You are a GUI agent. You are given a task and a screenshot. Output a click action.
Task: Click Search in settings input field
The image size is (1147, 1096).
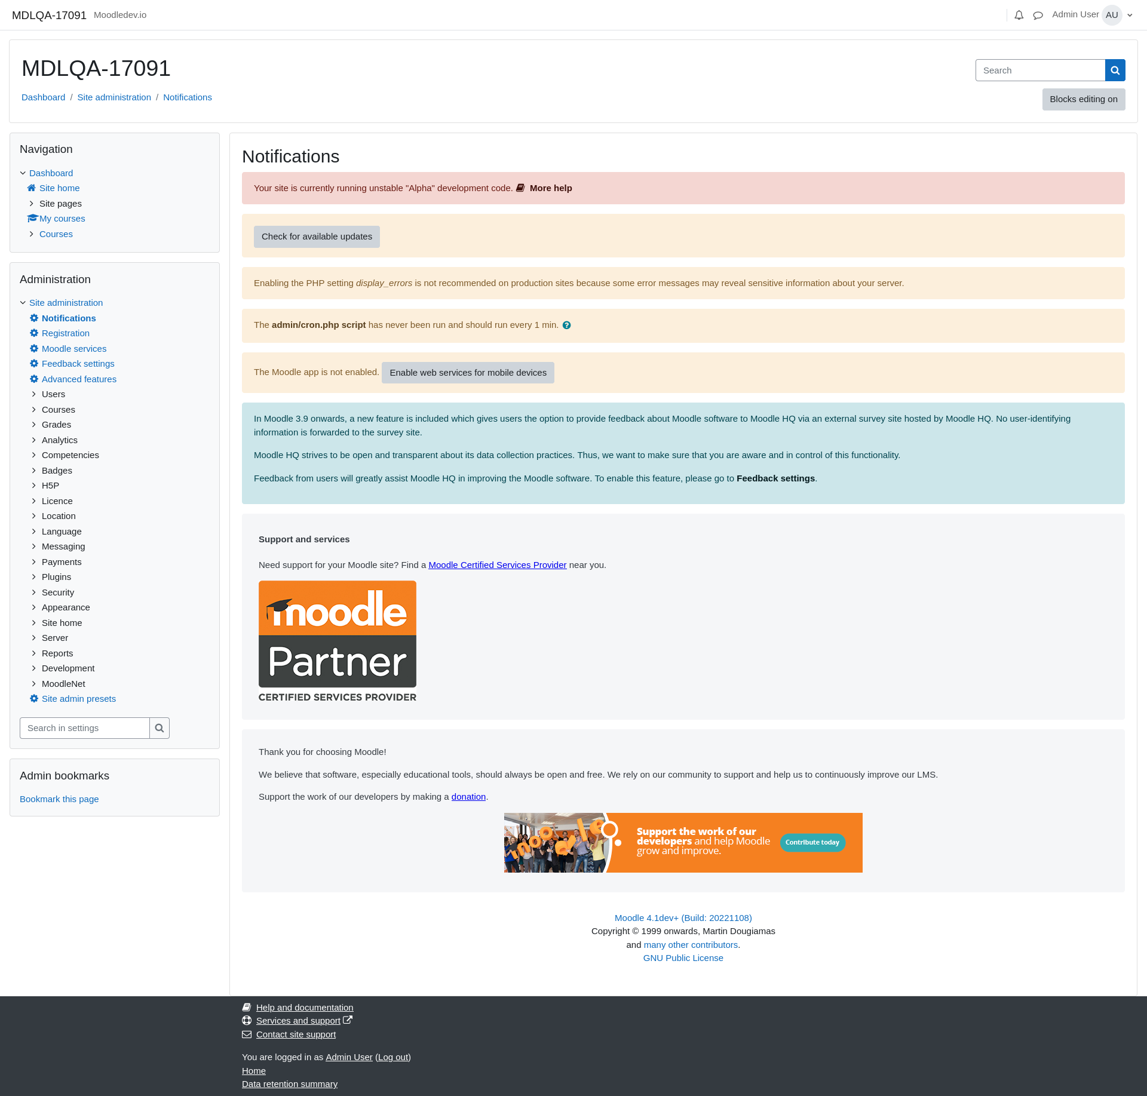point(85,728)
